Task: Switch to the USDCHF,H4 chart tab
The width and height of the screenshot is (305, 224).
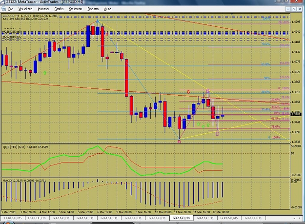Action: [37, 218]
